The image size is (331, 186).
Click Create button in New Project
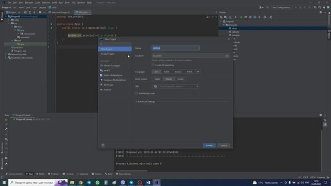pos(209,146)
